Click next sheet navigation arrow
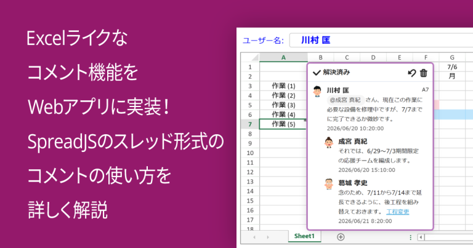 [267, 238]
